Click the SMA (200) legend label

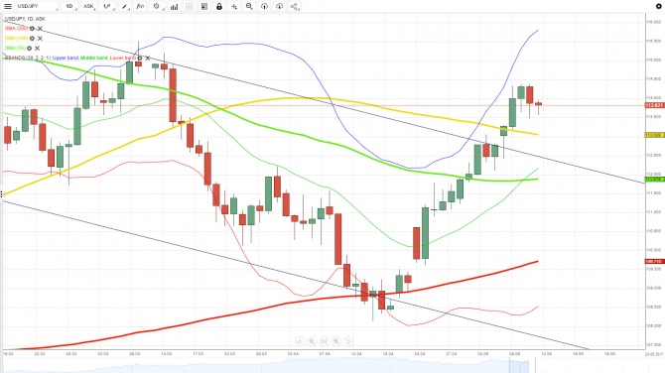click(16, 29)
